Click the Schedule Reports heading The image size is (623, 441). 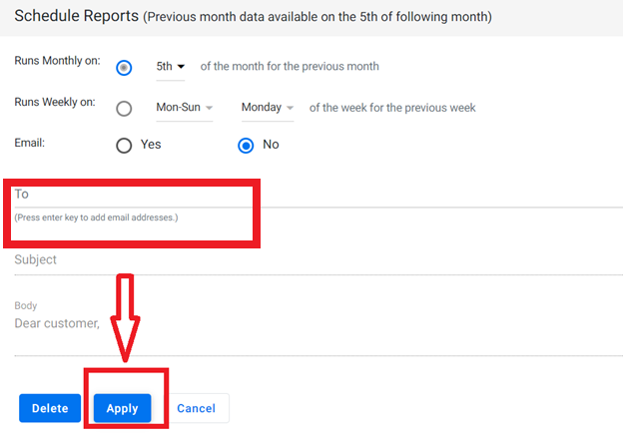76,16
